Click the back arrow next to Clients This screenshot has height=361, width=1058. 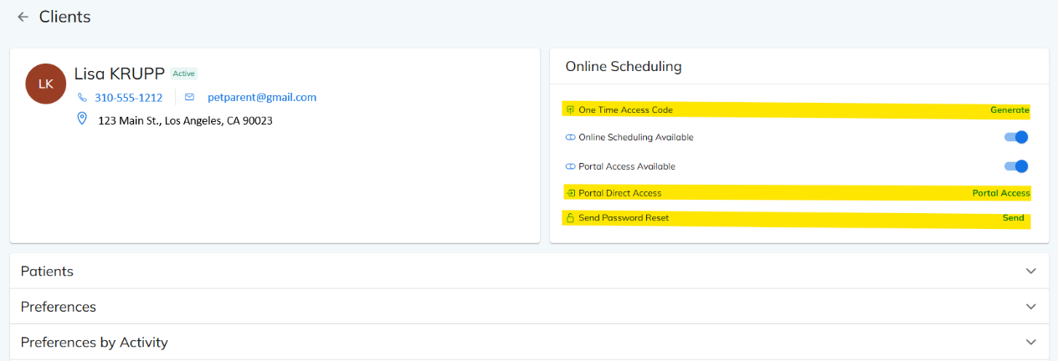pyautogui.click(x=23, y=17)
